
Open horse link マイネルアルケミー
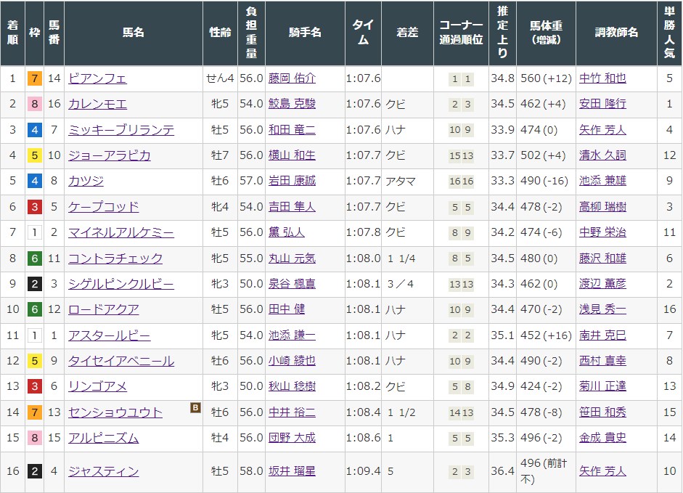121,232
